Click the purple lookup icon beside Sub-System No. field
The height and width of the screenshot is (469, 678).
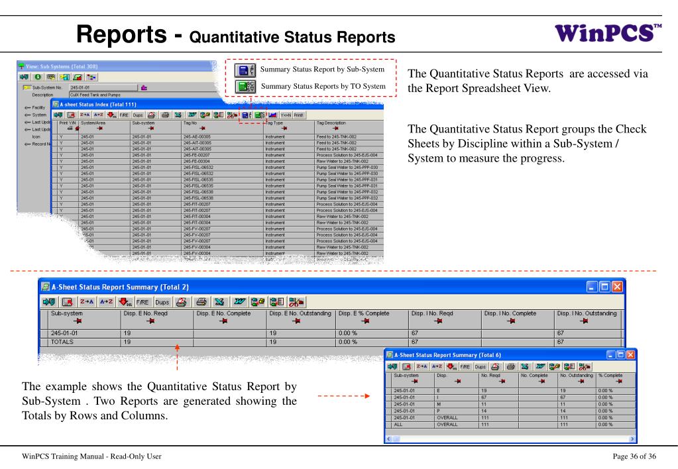click(x=144, y=87)
